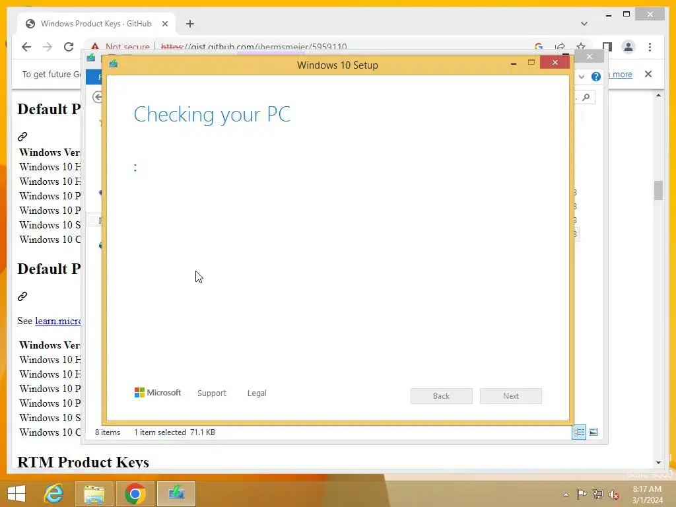
Task: Switch File Explorer to large icons view
Action: (593, 432)
